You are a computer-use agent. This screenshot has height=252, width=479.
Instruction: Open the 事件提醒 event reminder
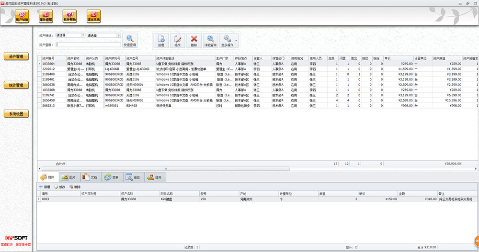46,17
